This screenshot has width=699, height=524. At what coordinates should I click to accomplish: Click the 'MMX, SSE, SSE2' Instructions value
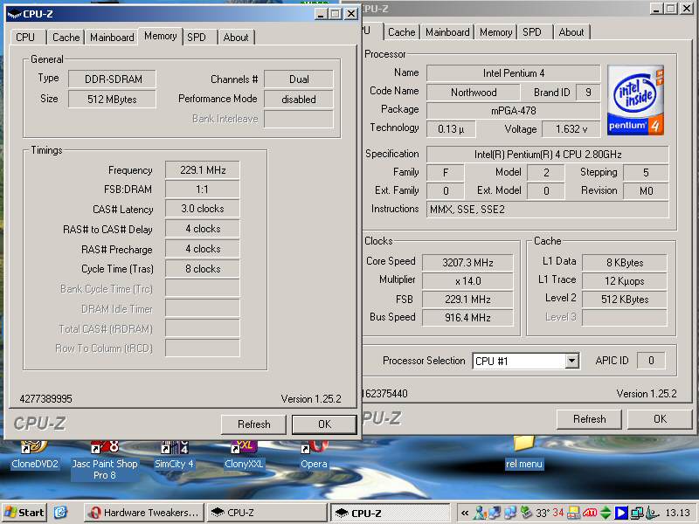pos(548,210)
